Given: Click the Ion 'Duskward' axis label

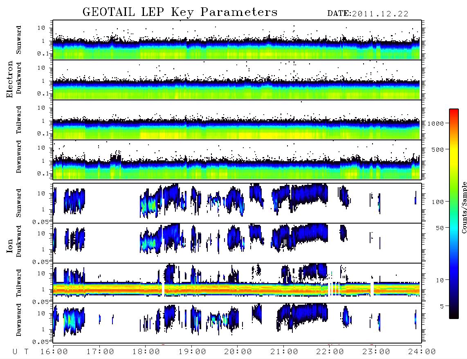Looking at the screenshot, I should (x=19, y=241).
